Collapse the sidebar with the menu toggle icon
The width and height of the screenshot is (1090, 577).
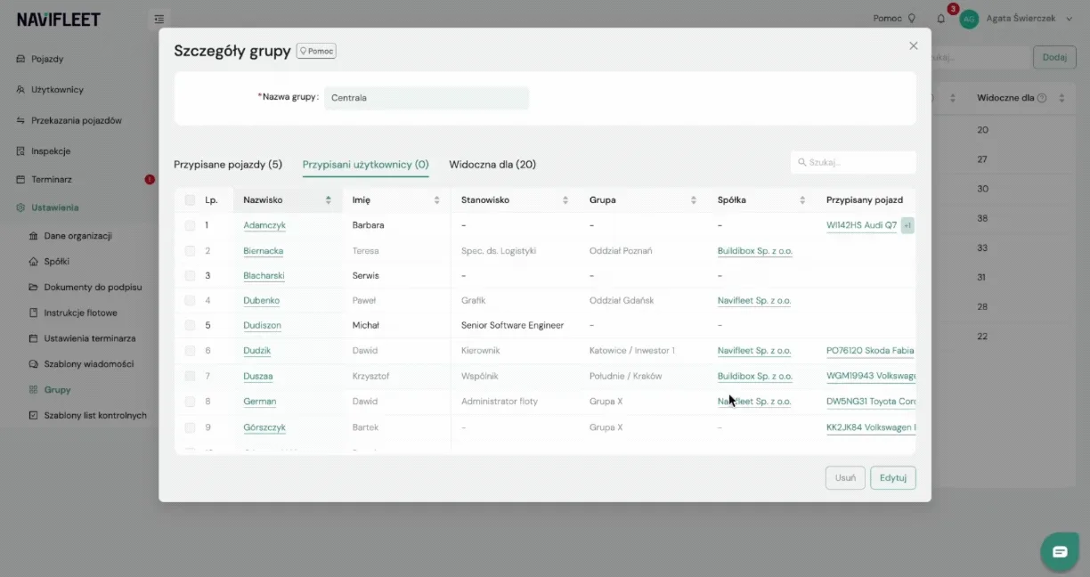159,19
